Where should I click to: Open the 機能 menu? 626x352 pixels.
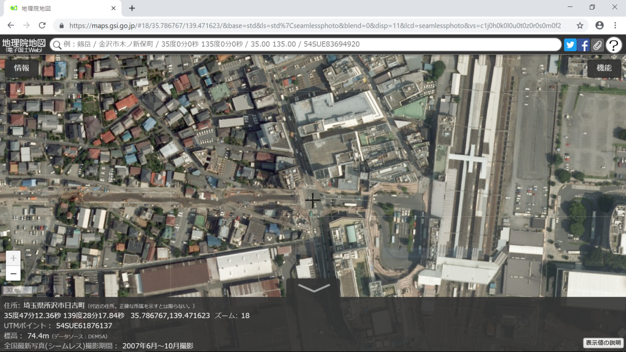click(x=604, y=68)
